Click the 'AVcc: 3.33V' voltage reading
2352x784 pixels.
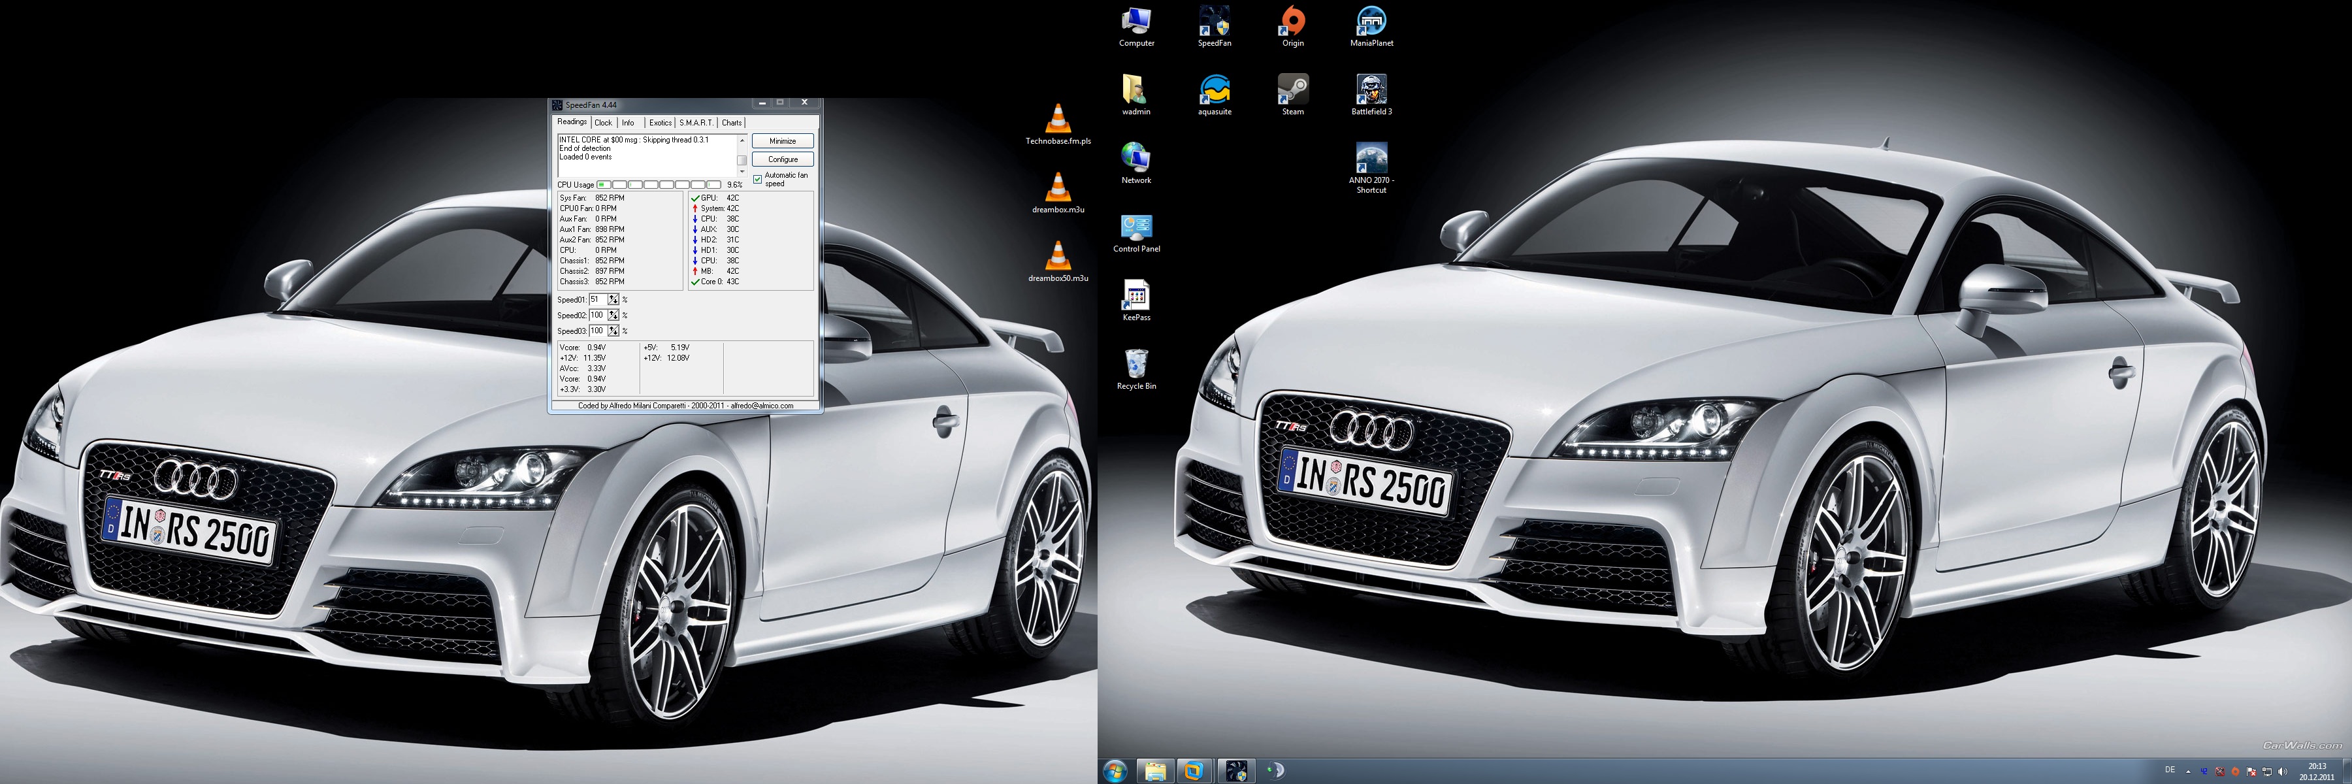click(x=583, y=368)
